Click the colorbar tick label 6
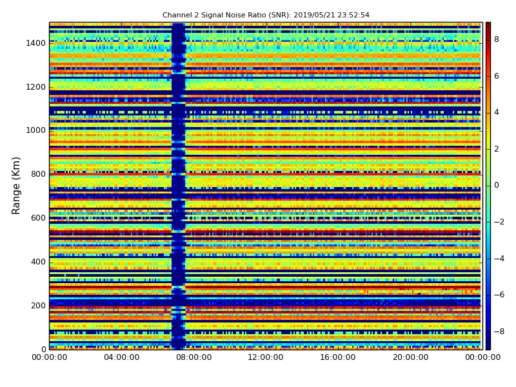Screen dimensions: 516x387 (497, 76)
